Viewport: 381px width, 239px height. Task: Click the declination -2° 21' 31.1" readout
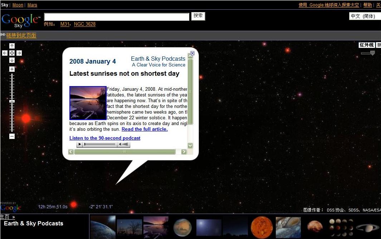tap(101, 207)
